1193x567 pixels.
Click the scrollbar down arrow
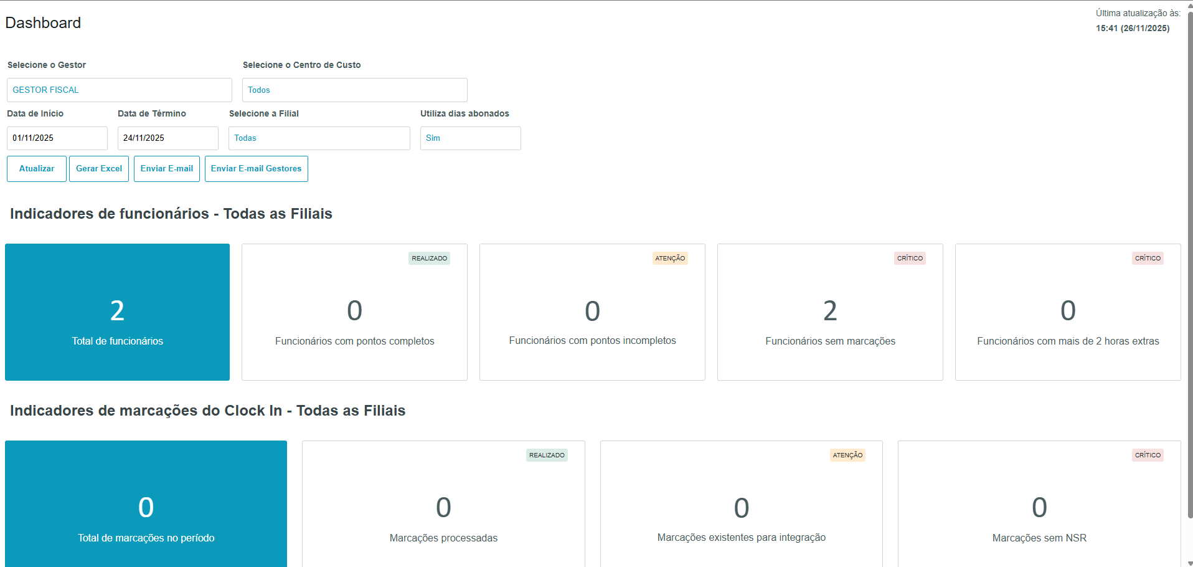point(1190,563)
